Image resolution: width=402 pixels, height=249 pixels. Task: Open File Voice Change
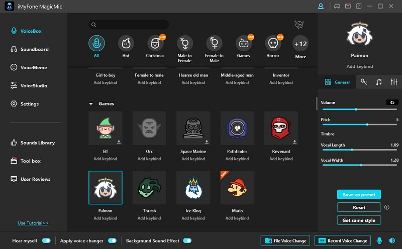[x=285, y=241]
